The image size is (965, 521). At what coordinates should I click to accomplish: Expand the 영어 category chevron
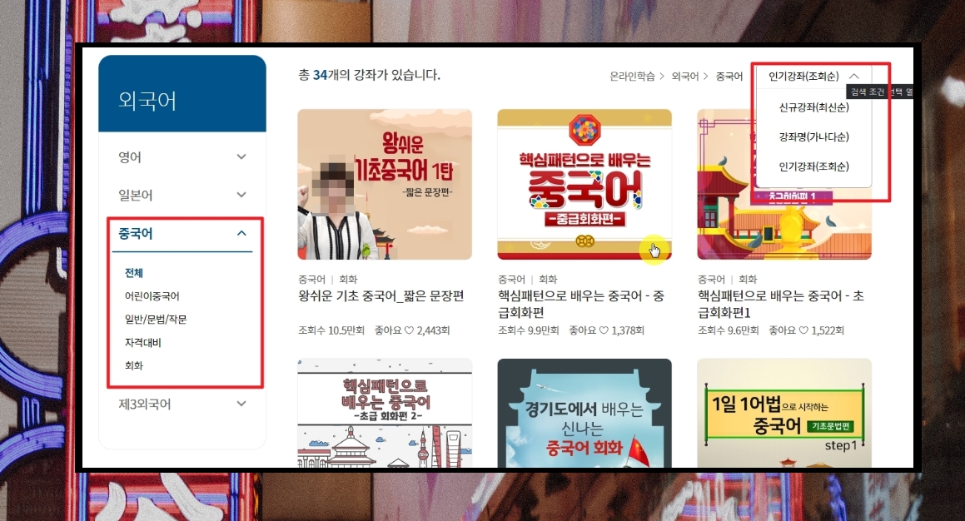(x=241, y=156)
